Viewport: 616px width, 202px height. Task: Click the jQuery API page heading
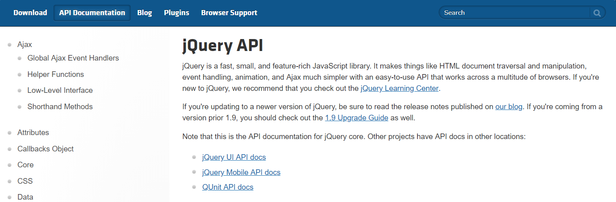(223, 46)
